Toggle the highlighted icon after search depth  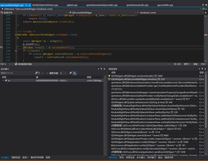pos(75,73)
